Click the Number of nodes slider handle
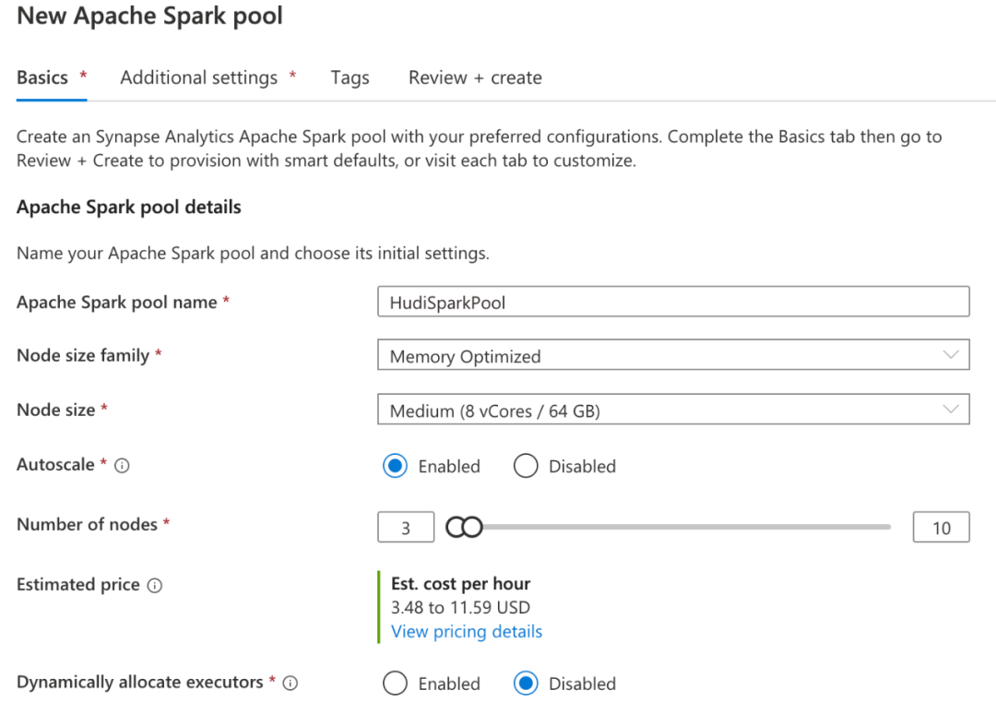996x714 pixels. coord(465,527)
